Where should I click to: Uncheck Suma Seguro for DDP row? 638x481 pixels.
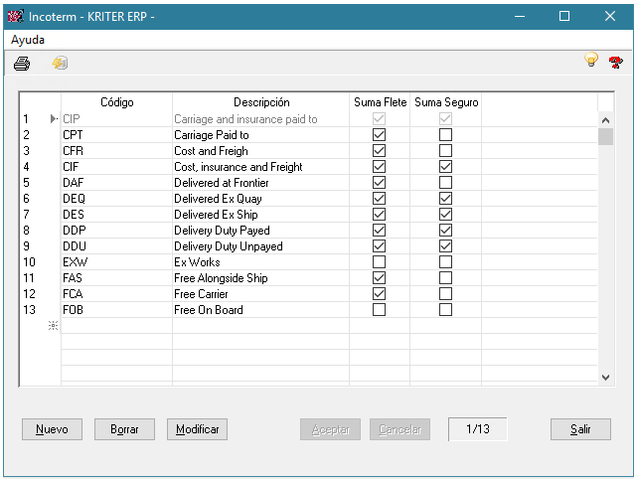pos(445,231)
